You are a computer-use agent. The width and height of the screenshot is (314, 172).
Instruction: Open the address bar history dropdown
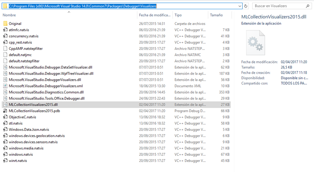pyautogui.click(x=240, y=6)
